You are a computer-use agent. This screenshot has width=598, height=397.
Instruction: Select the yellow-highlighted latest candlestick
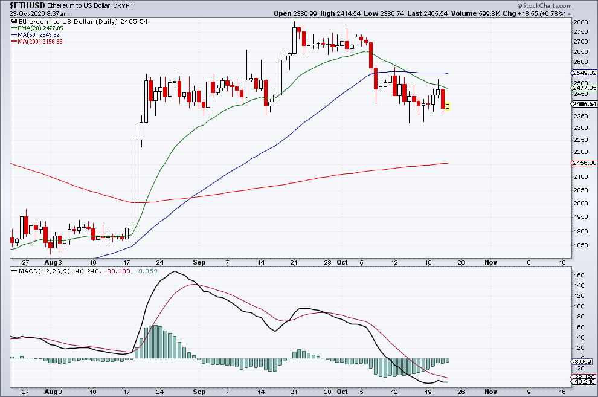pyautogui.click(x=448, y=106)
